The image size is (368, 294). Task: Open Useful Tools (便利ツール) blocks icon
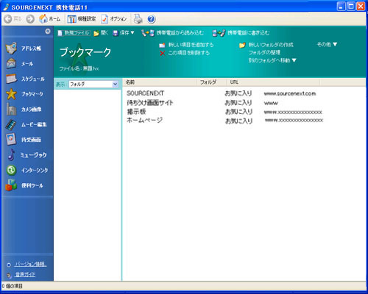coord(11,185)
